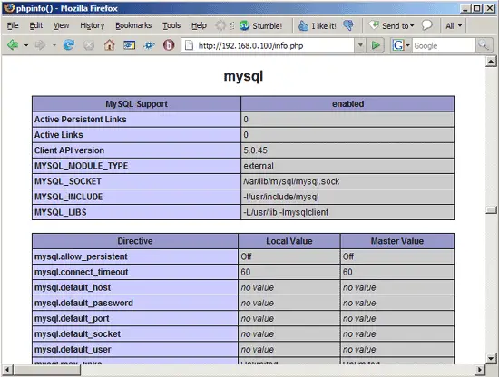Open the search engine selector dropdown
Viewport: 499px width, 377px height.
click(407, 45)
